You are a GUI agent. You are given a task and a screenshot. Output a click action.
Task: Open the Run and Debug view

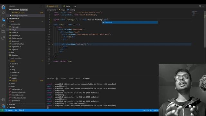3,25
